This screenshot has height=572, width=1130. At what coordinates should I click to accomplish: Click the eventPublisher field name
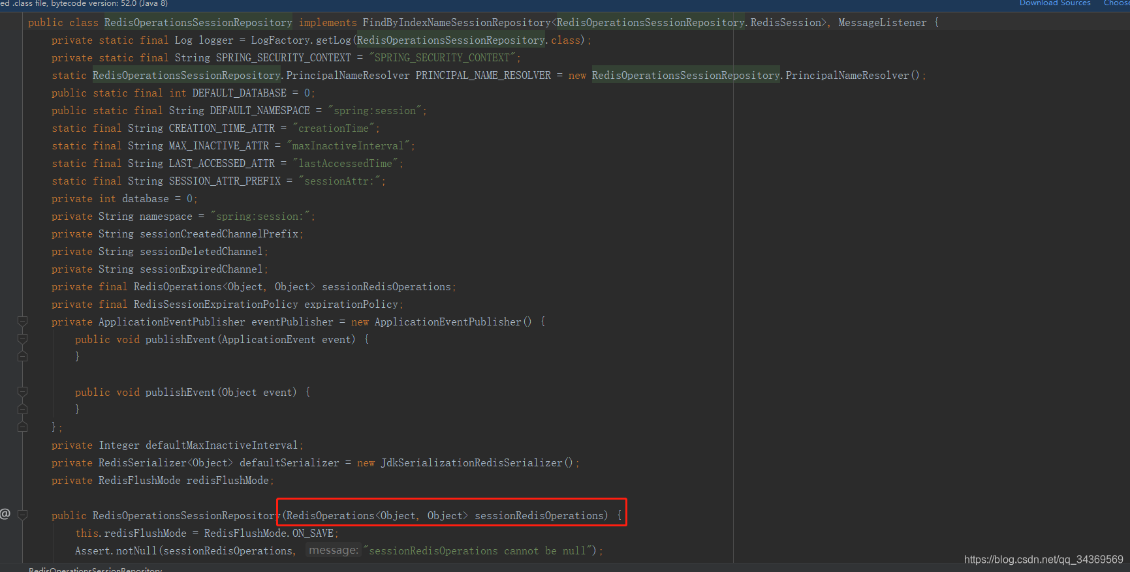tap(292, 322)
